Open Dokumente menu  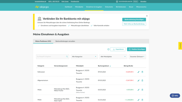pos(109,7)
